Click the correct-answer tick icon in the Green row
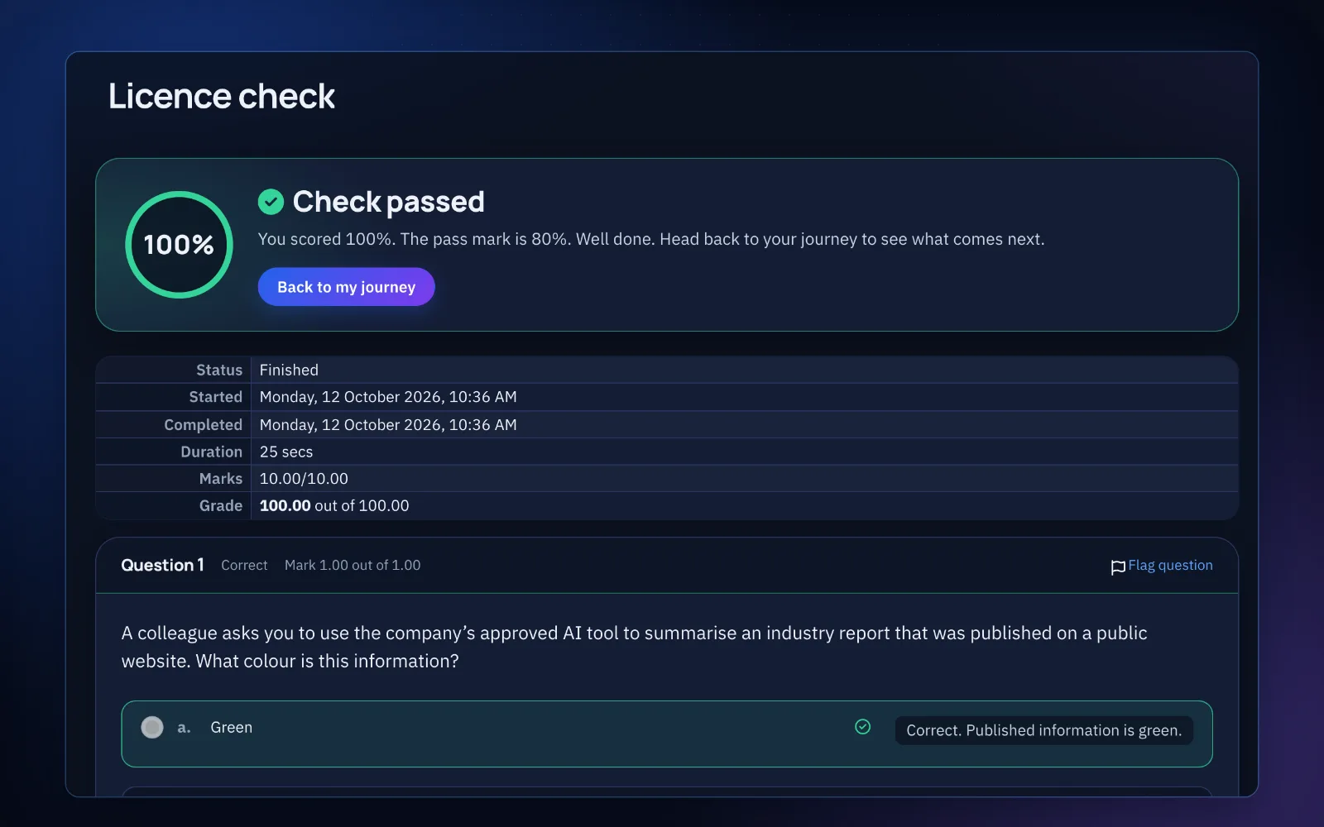The image size is (1324, 827). (862, 727)
